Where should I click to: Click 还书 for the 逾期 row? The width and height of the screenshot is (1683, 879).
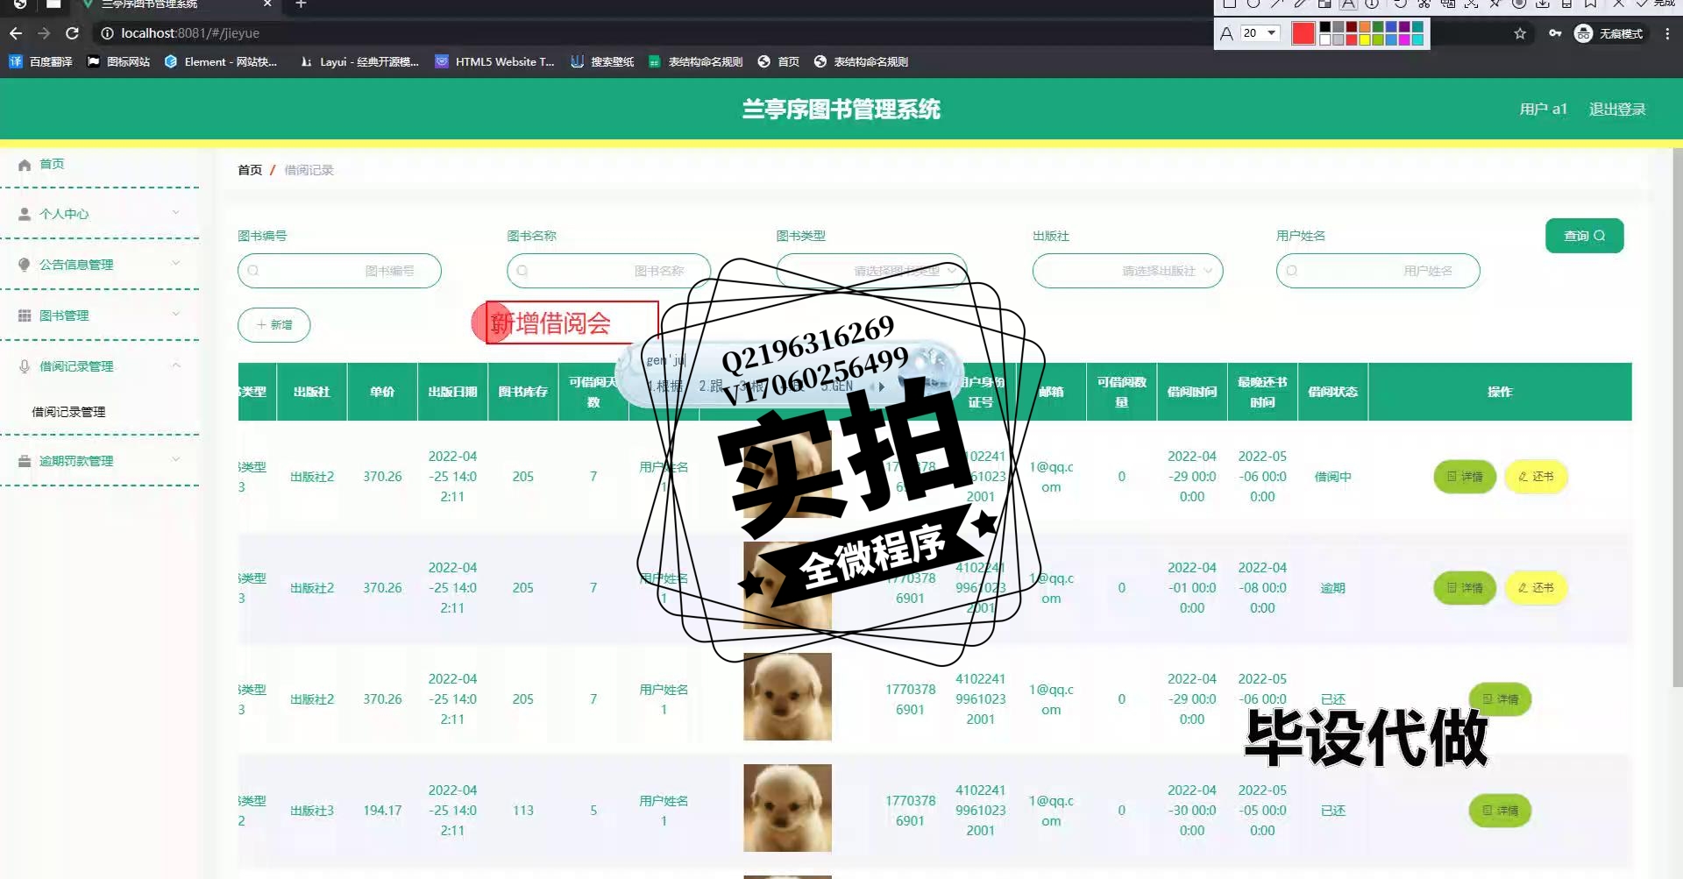[x=1536, y=588]
